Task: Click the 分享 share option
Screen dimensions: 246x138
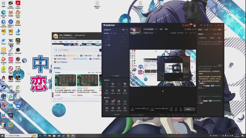Action: pyautogui.click(x=194, y=29)
